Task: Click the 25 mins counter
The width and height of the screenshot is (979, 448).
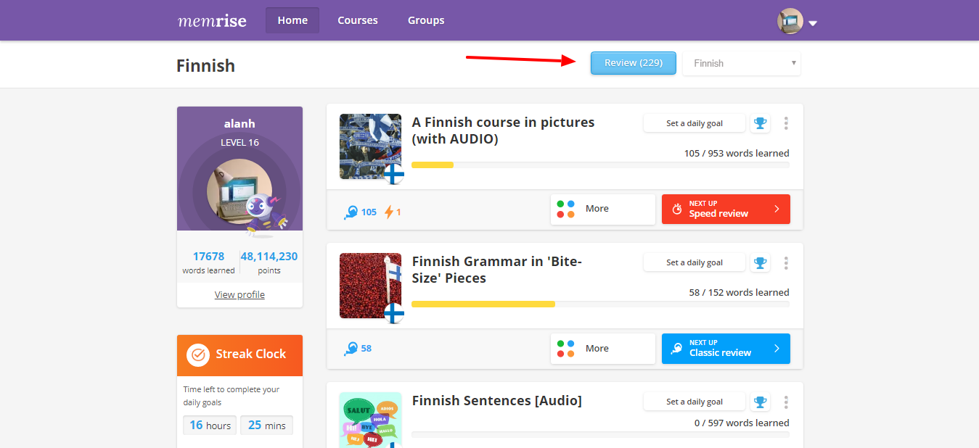Action: click(266, 426)
